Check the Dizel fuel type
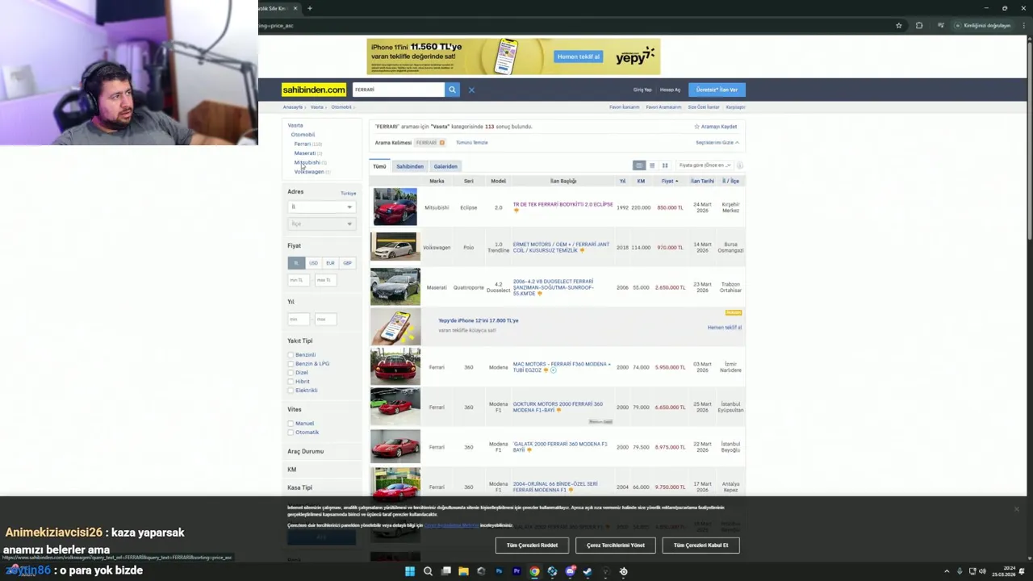Image resolution: width=1033 pixels, height=581 pixels. pyautogui.click(x=291, y=373)
